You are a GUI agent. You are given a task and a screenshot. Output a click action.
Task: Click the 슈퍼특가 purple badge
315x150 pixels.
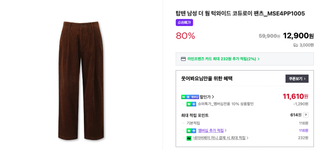coord(184,23)
